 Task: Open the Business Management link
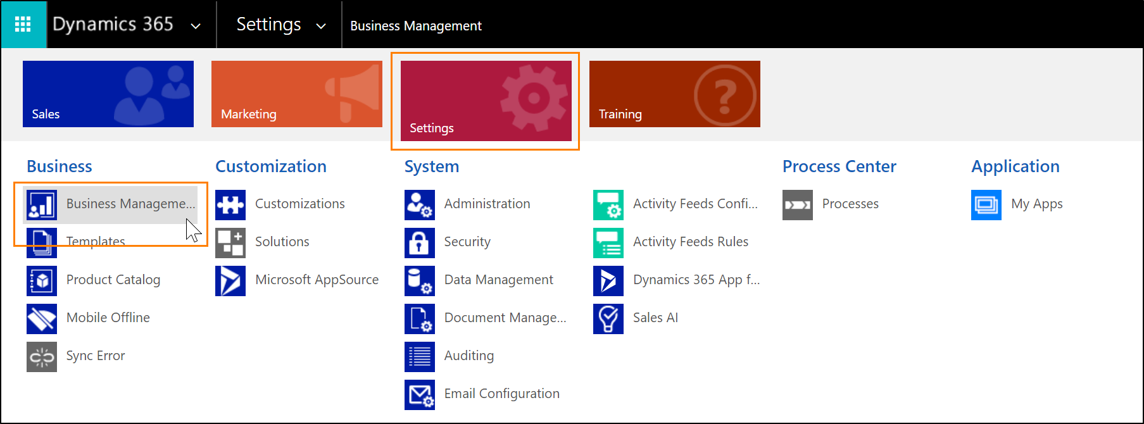[x=130, y=204]
